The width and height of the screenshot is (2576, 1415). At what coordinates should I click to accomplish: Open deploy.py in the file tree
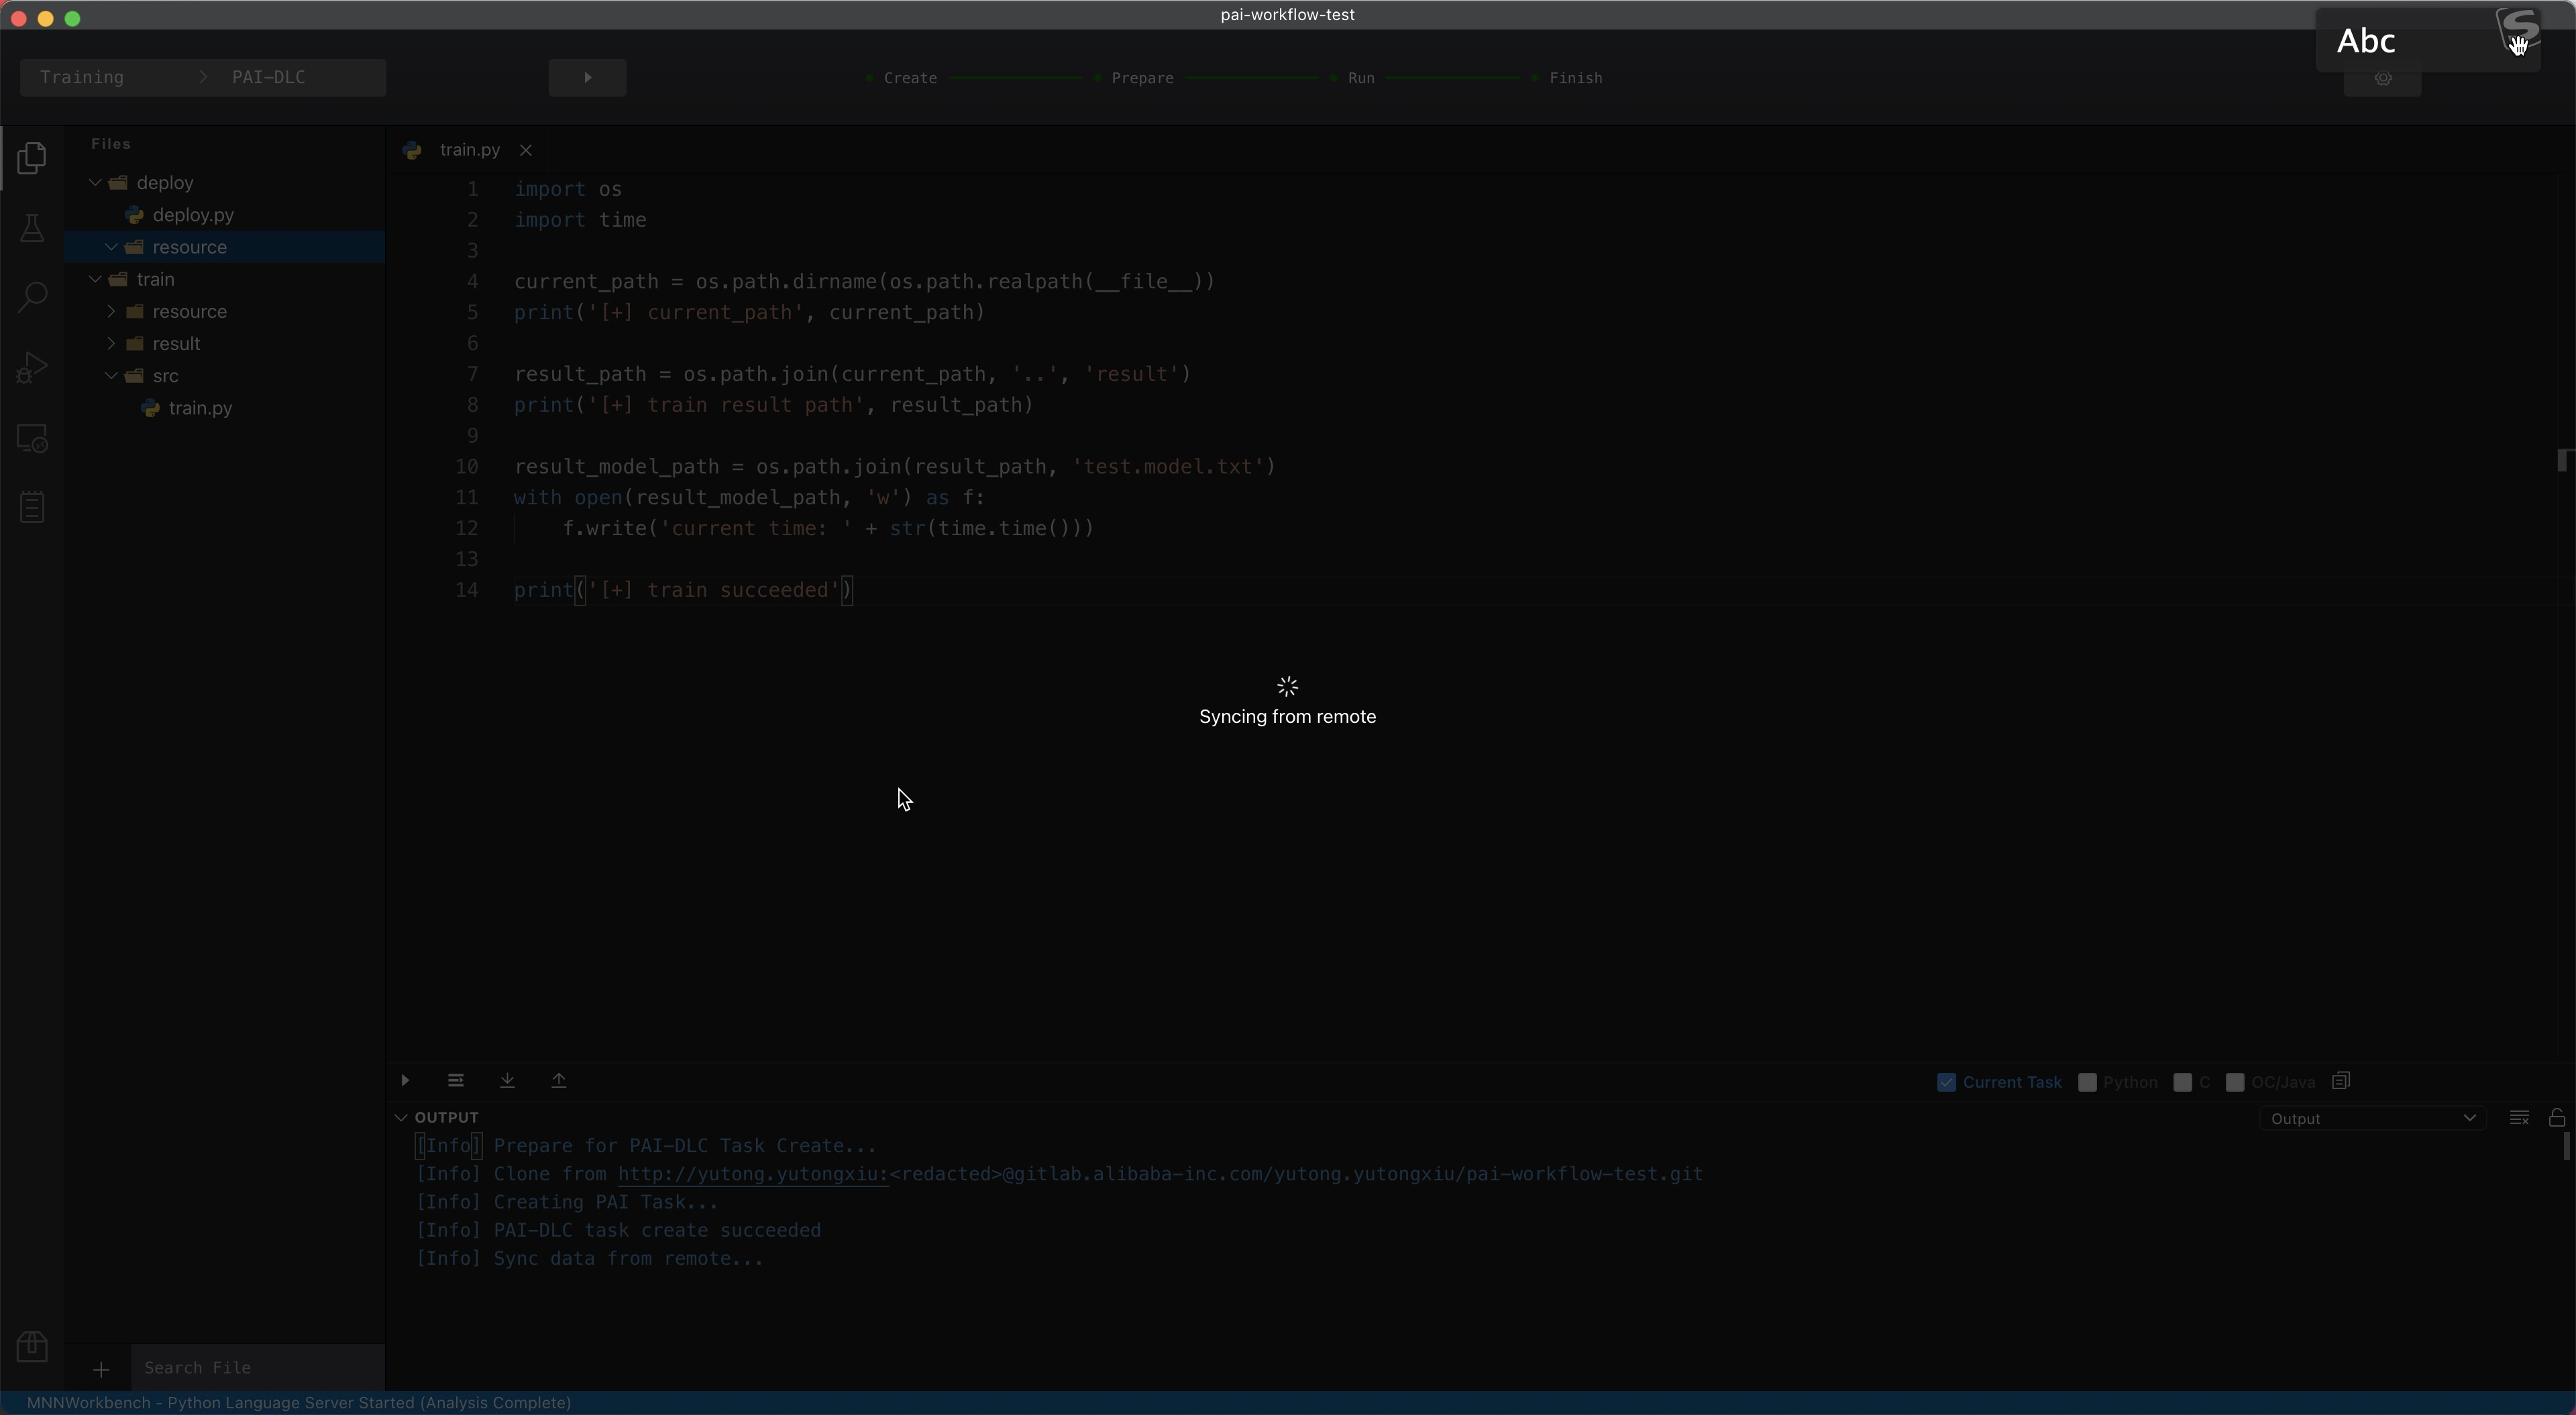(x=193, y=215)
